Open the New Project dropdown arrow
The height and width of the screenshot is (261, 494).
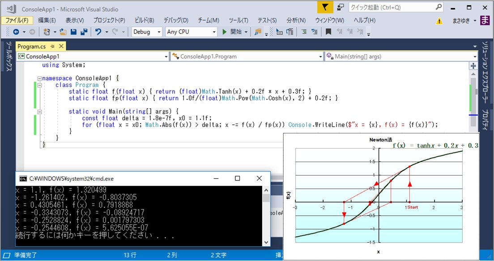coord(55,32)
